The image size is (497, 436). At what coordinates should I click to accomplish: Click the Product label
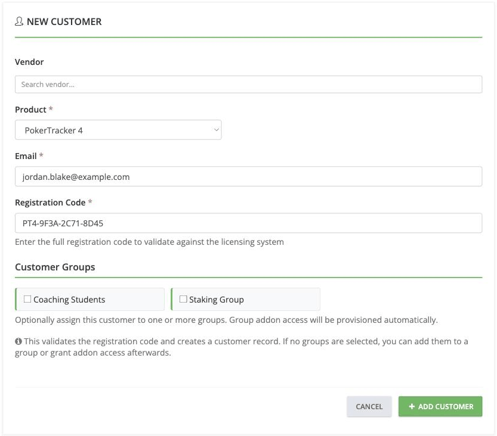pos(30,110)
